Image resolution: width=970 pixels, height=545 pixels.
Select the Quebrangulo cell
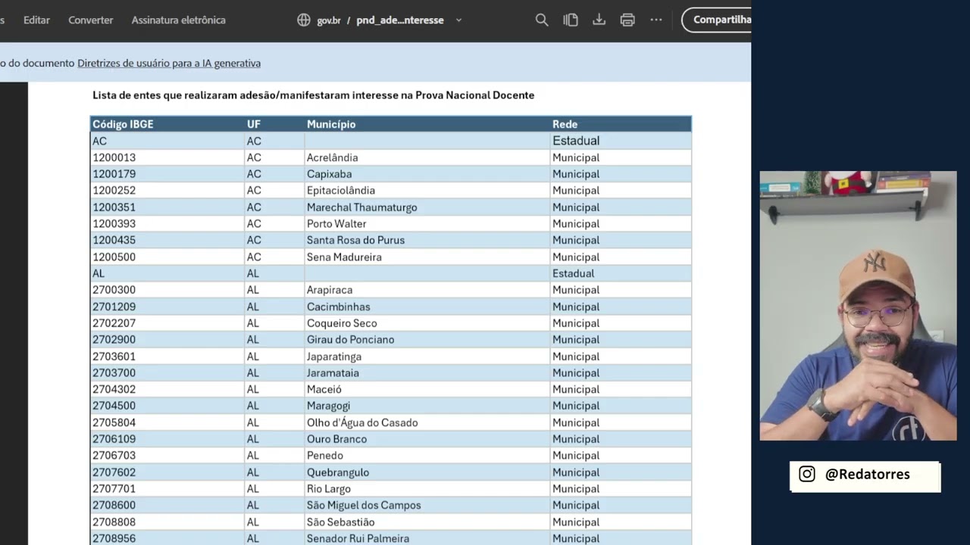427,472
